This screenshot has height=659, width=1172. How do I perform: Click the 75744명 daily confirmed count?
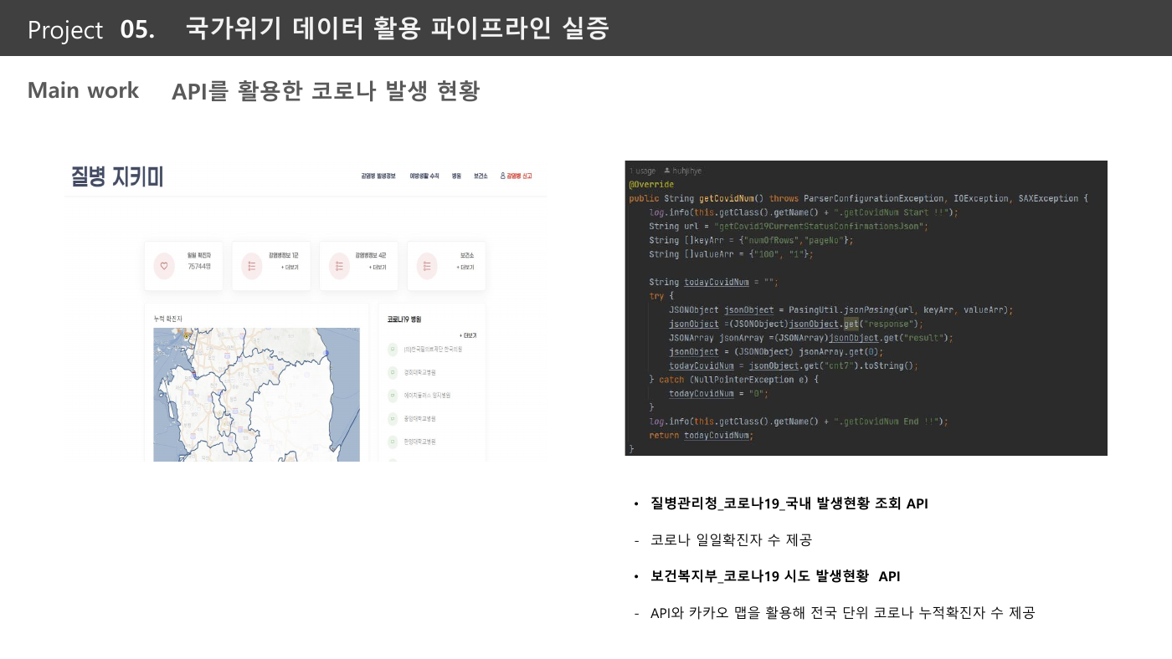tap(198, 267)
